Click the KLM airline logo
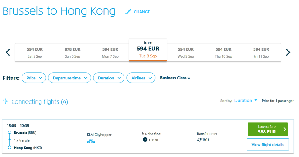 click(91, 141)
